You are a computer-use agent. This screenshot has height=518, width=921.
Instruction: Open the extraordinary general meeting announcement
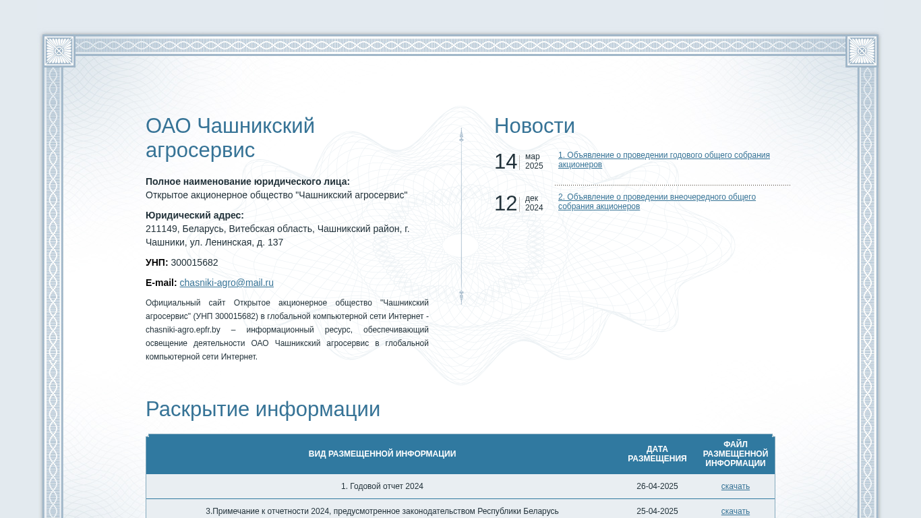(657, 202)
